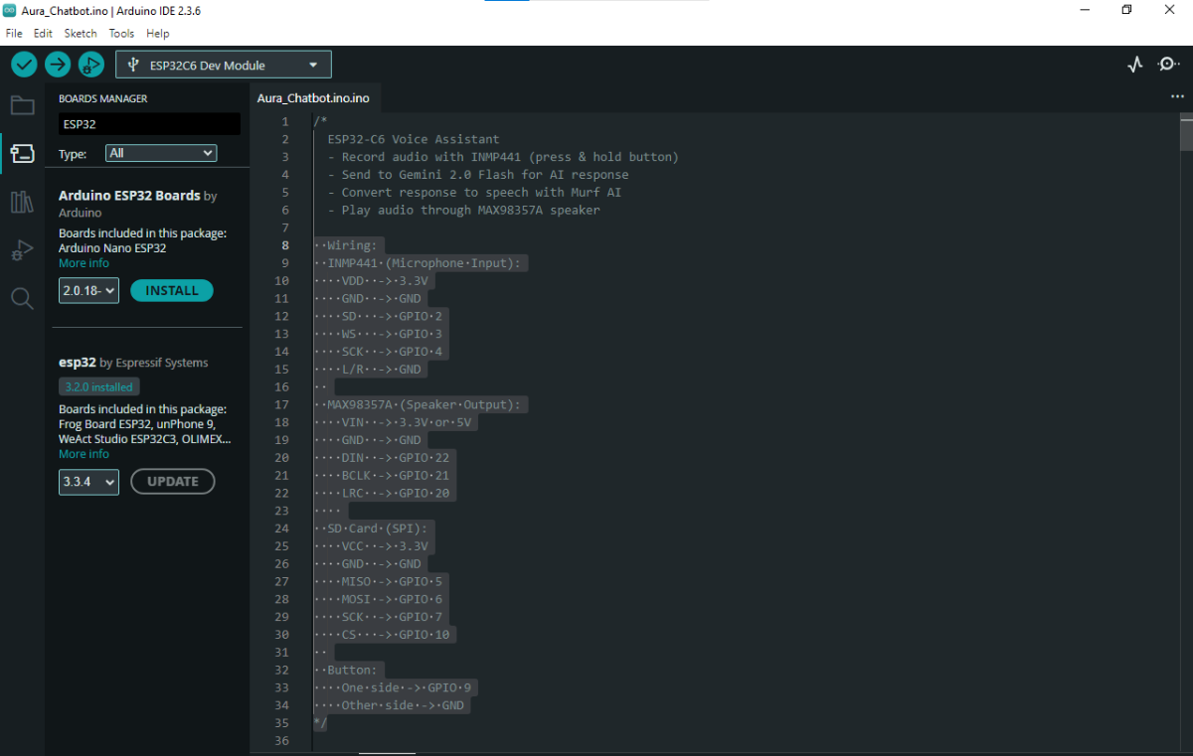1193x756 pixels.
Task: Open the Type filter dropdown
Action: (x=161, y=153)
